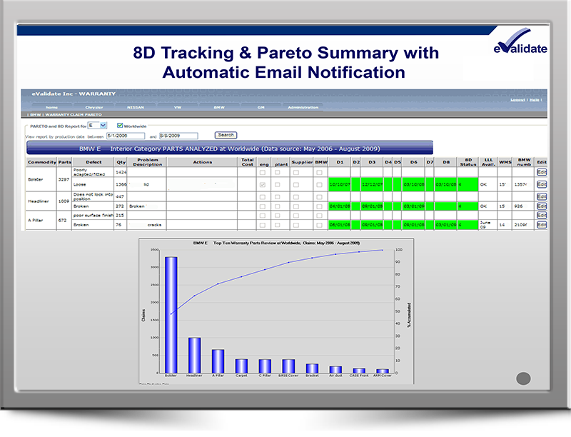
Task: Click the Defect column header
Action: point(94,162)
